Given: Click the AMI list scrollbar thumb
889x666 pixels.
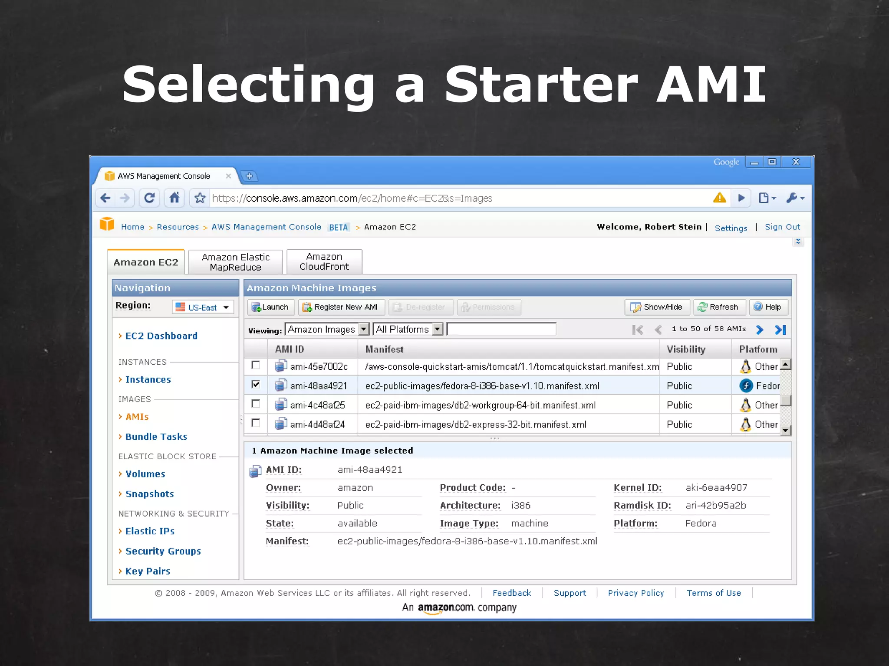Looking at the screenshot, I should [x=786, y=401].
